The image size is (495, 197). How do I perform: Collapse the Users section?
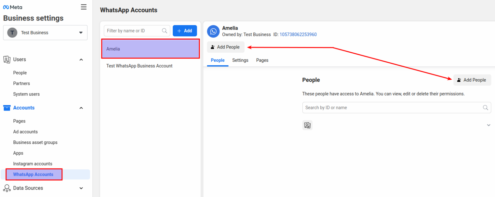tap(81, 59)
